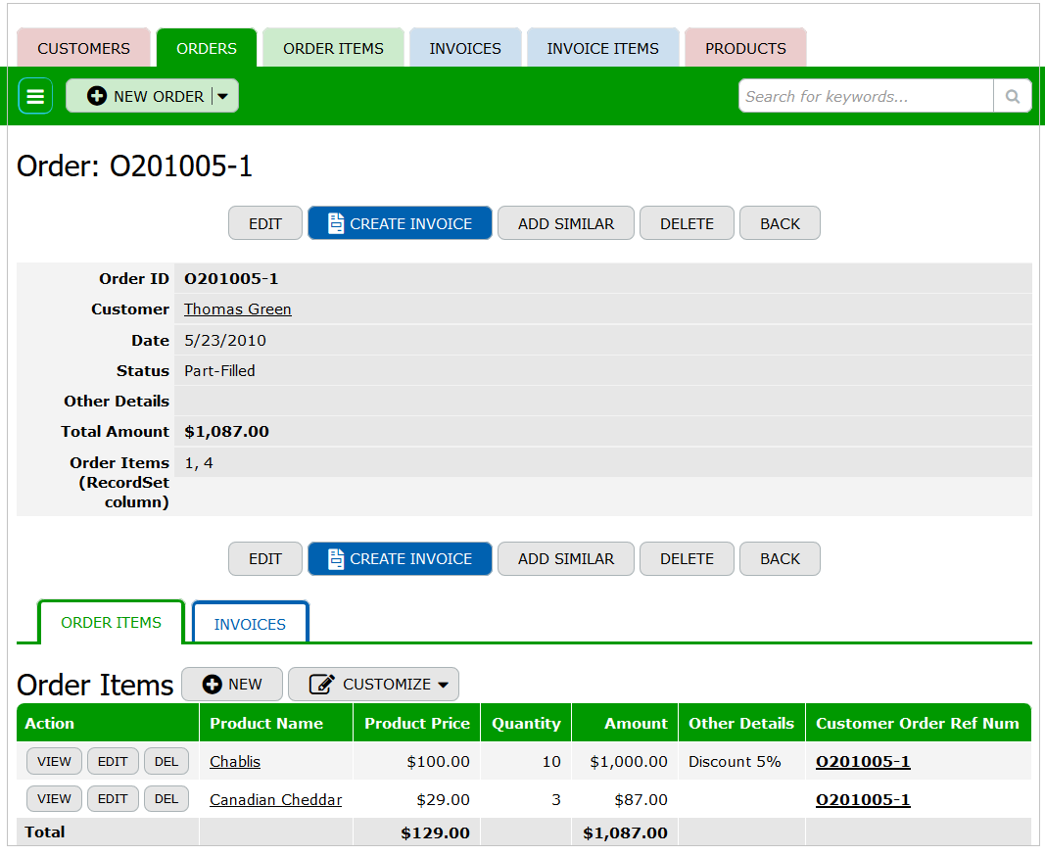Focus the keyword search field

point(865,96)
